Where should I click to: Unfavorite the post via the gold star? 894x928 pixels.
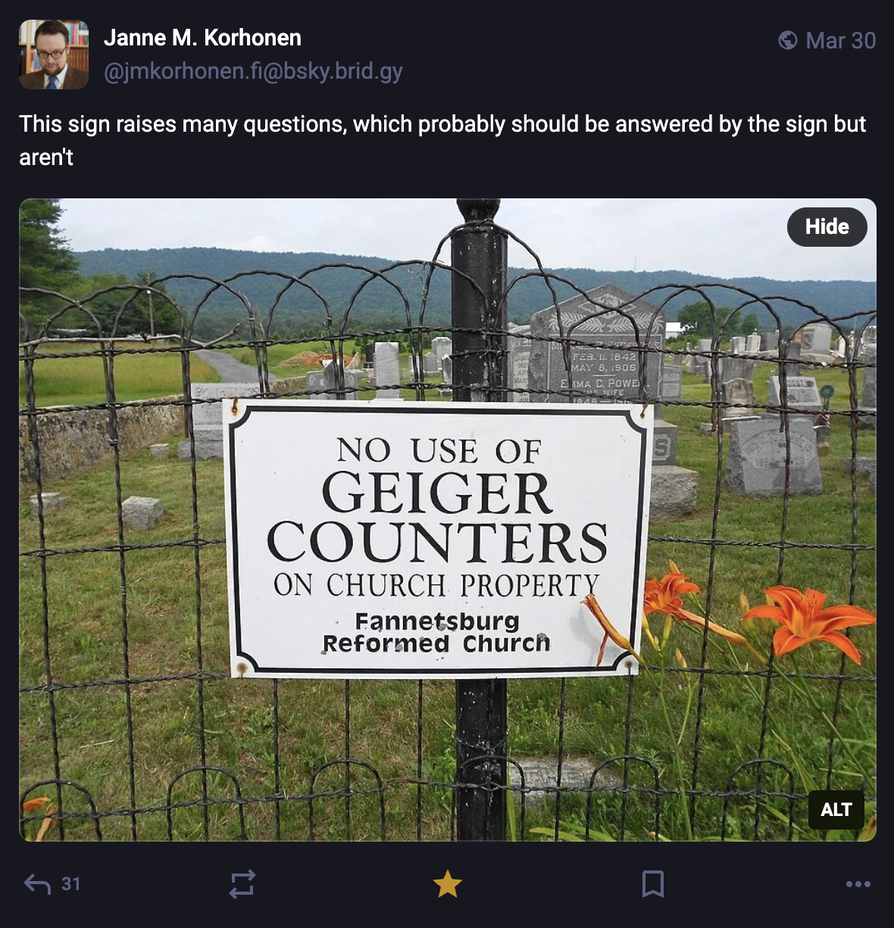click(447, 883)
